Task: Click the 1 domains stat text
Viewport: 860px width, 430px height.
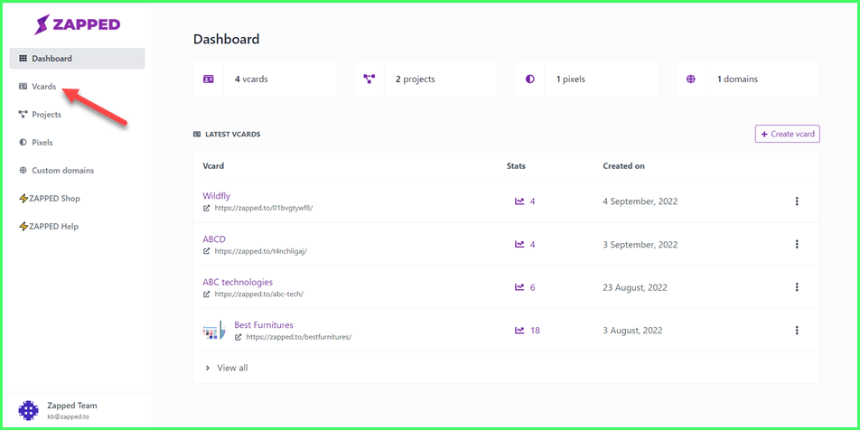Action: coord(737,79)
